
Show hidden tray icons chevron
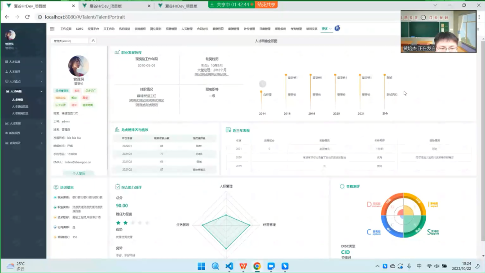point(377,266)
